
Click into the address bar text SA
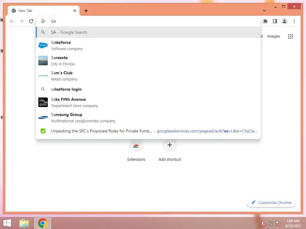[53, 21]
